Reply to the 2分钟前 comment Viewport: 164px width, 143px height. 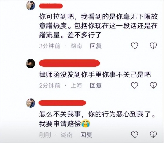pyautogui.click(x=96, y=86)
